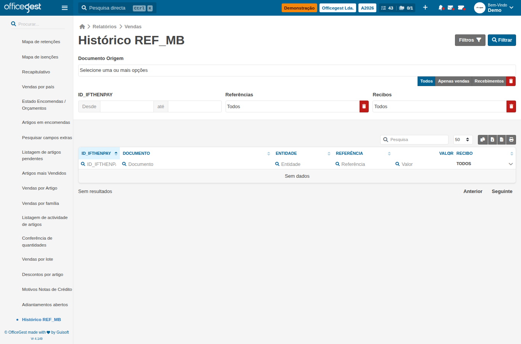Open the Recibo TODOS column filter

485,164
